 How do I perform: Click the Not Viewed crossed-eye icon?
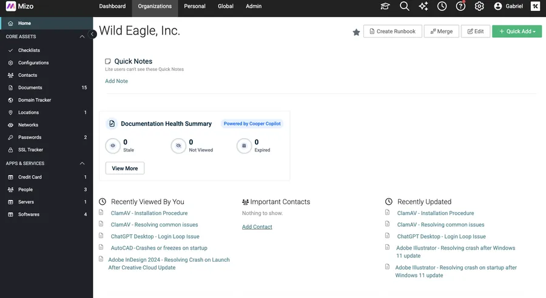178,146
